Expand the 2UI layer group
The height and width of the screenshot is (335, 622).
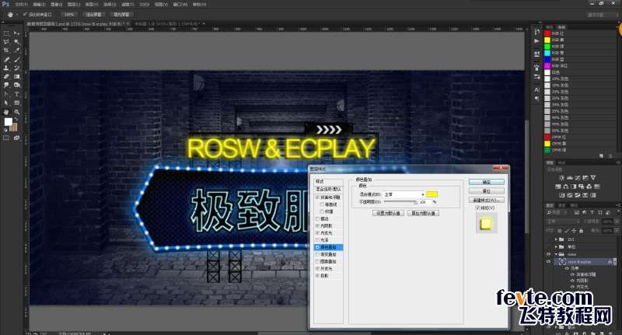click(556, 239)
